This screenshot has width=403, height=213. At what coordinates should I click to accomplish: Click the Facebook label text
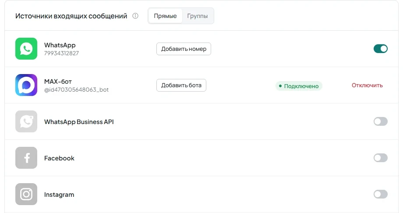coord(59,158)
